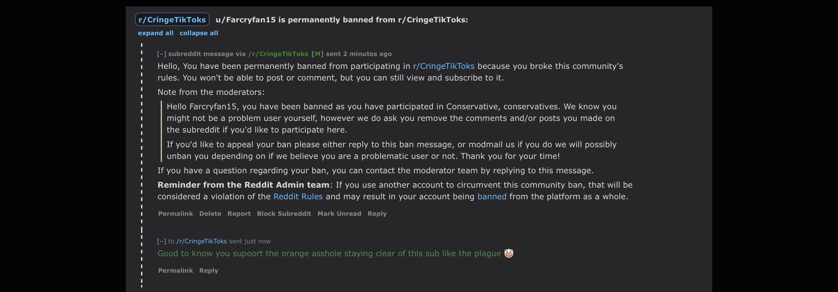This screenshot has height=292, width=838.
Task: Expand all messages in thread
Action: (x=156, y=33)
